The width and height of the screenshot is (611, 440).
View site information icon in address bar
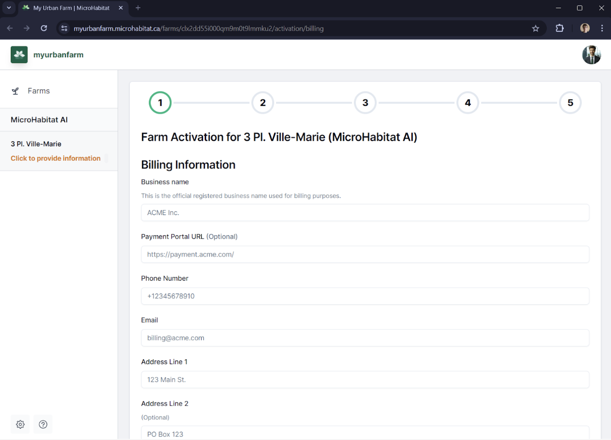[x=64, y=28]
